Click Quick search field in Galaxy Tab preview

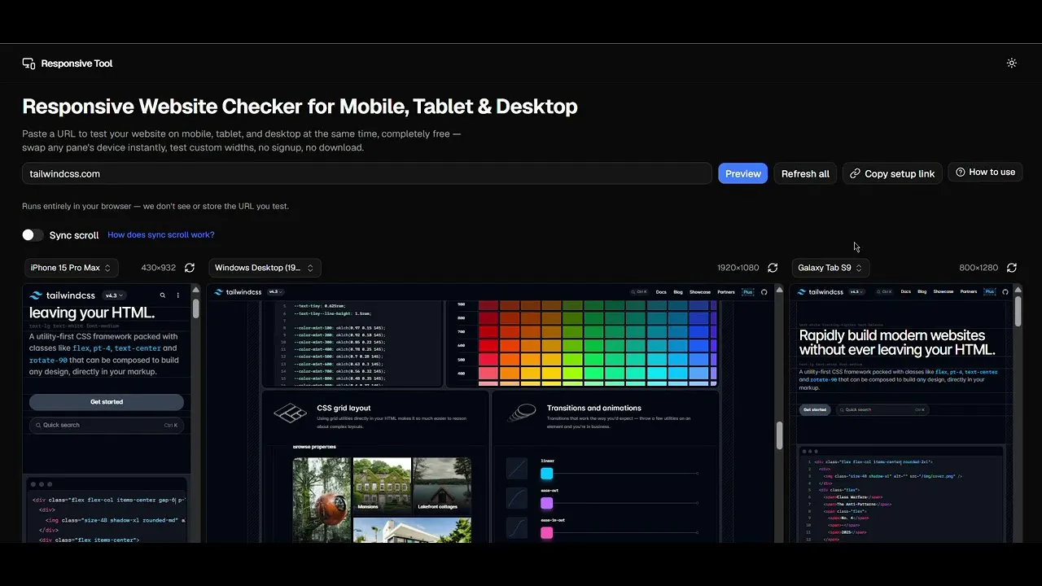point(882,409)
